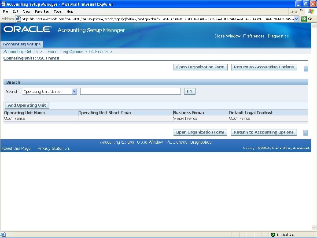Viewport: 317px width, 238px height.
Task: Click the Trusted sites status text
Action: pyautogui.click(x=286, y=235)
